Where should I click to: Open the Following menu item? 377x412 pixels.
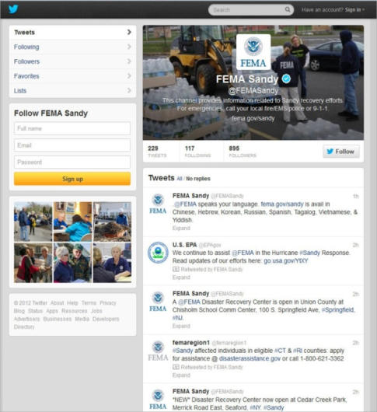(72, 47)
